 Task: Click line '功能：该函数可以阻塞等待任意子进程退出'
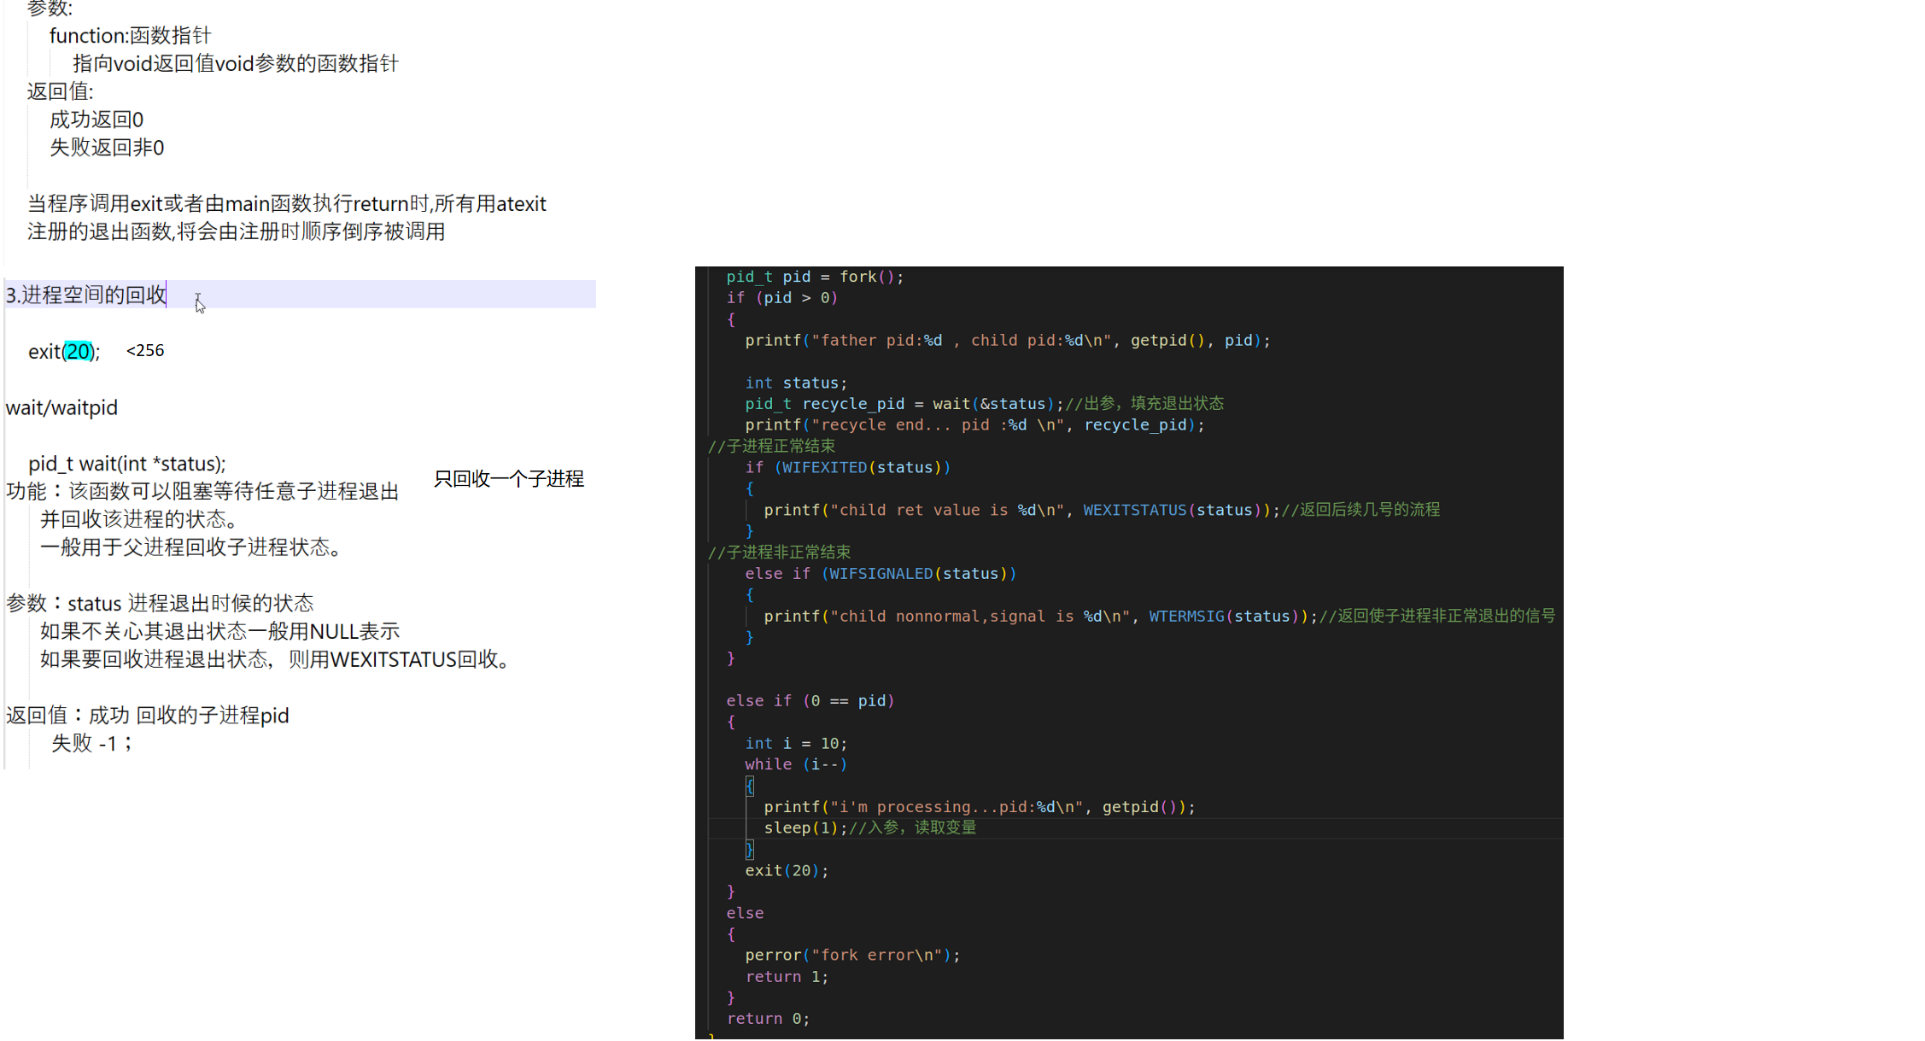pos(202,491)
